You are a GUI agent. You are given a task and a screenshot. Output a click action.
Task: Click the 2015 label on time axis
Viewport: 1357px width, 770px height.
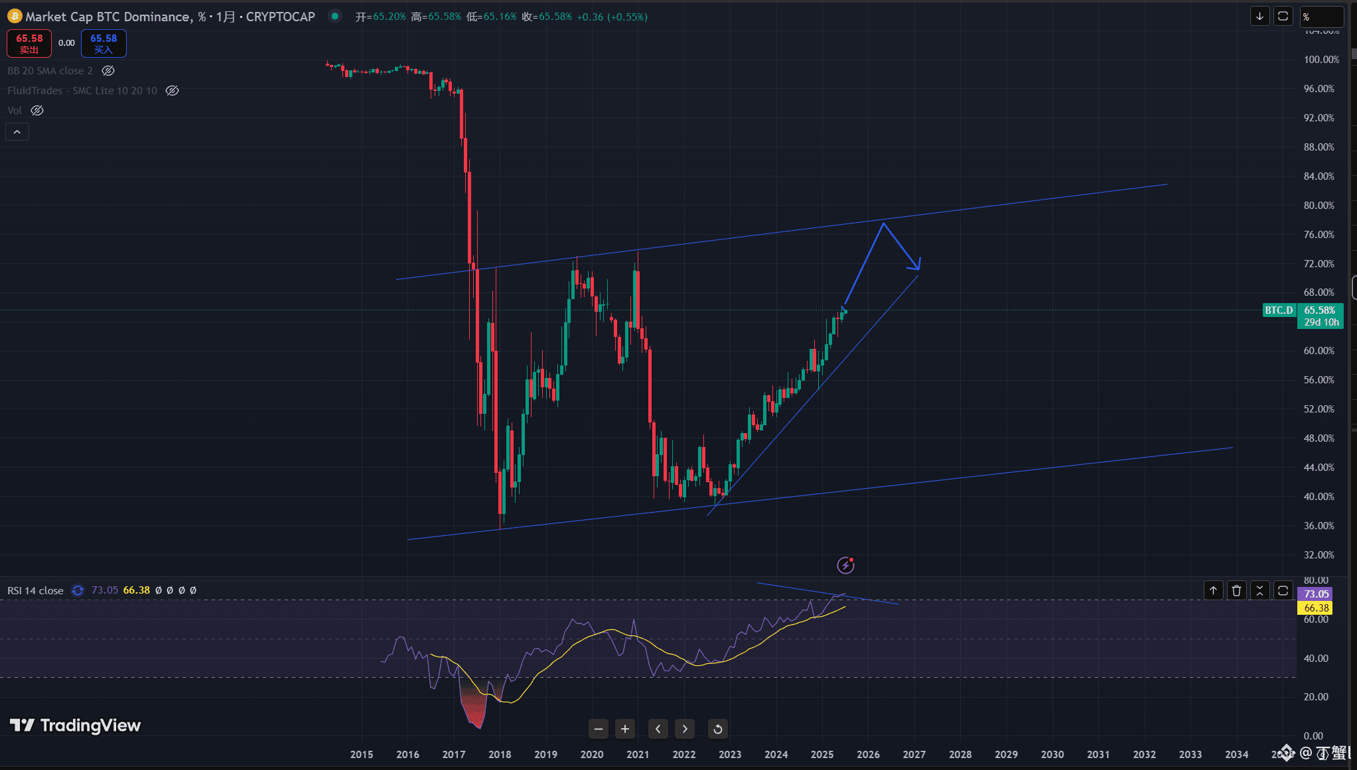[x=362, y=754]
